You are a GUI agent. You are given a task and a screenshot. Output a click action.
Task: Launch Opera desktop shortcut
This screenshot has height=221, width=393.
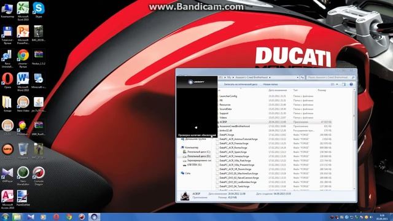coord(7,80)
